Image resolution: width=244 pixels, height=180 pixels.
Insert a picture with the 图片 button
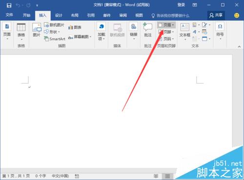37,30
